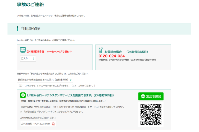This screenshot has width=199, height=132.
Task: Click the phone number 0120-024-024
Action: click(111, 56)
